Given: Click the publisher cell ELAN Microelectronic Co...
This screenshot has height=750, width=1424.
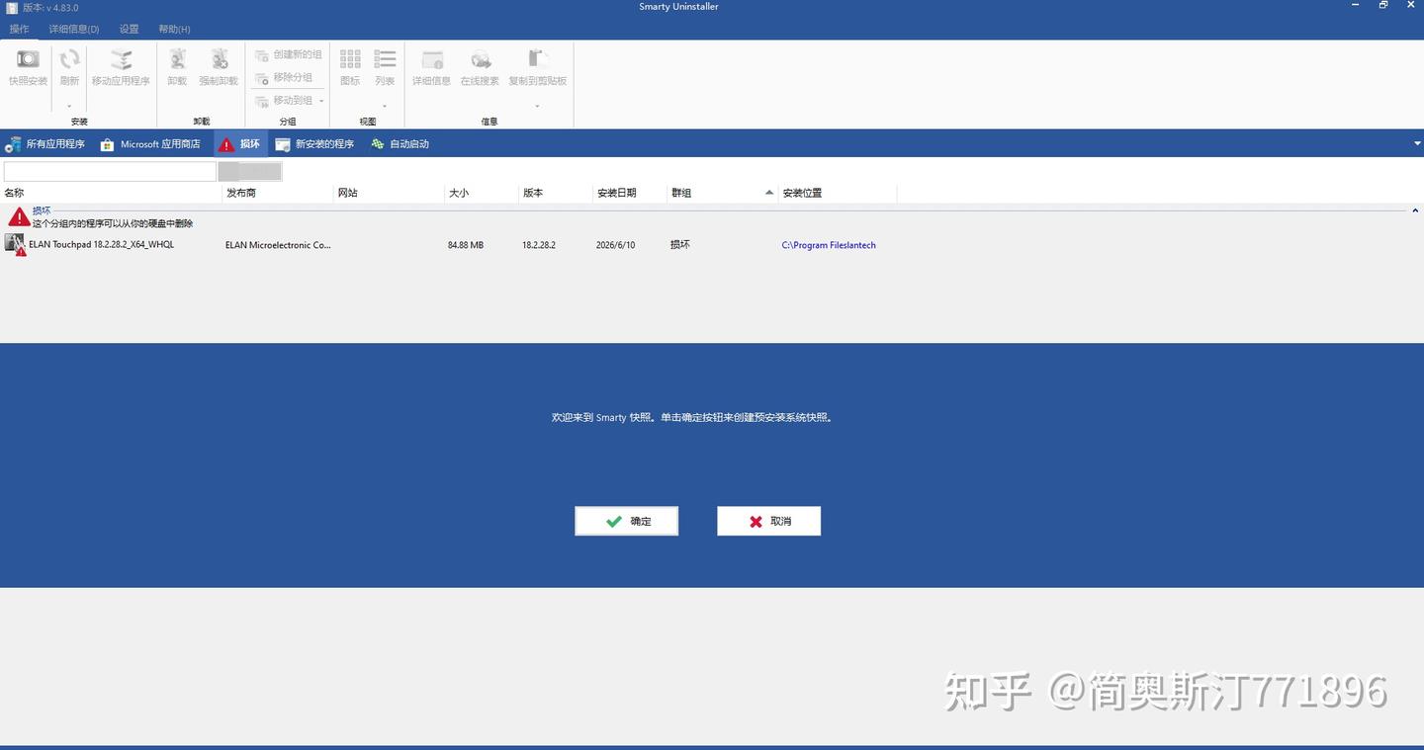Looking at the screenshot, I should pyautogui.click(x=278, y=245).
